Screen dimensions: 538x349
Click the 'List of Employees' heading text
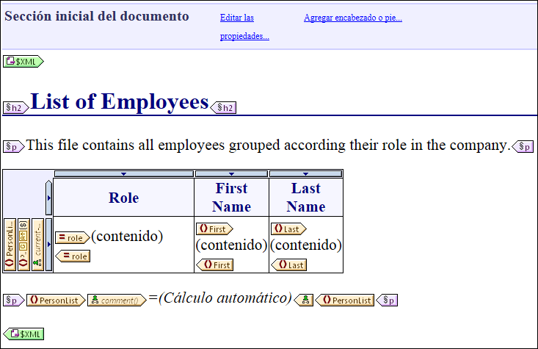coord(120,101)
